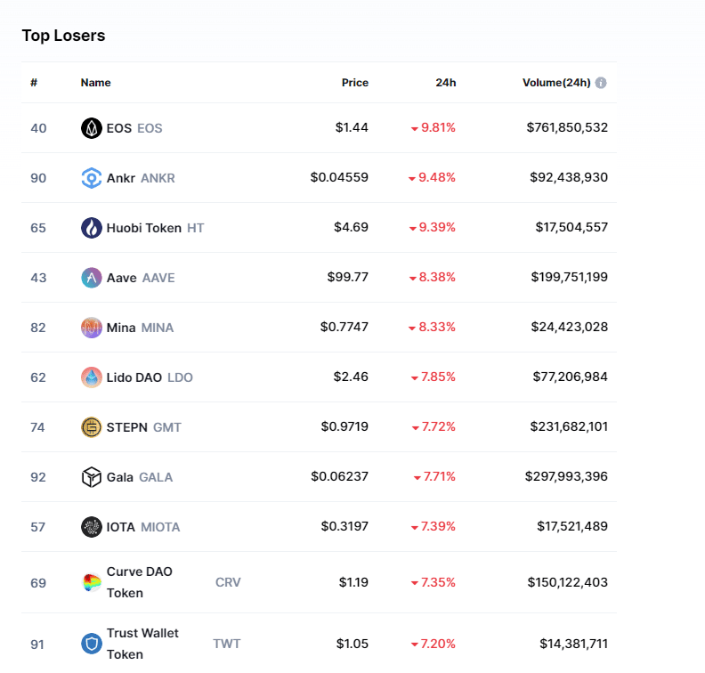Viewport: 705px width, 673px height.
Task: Click the Lido DAO droplet icon
Action: coord(92,377)
